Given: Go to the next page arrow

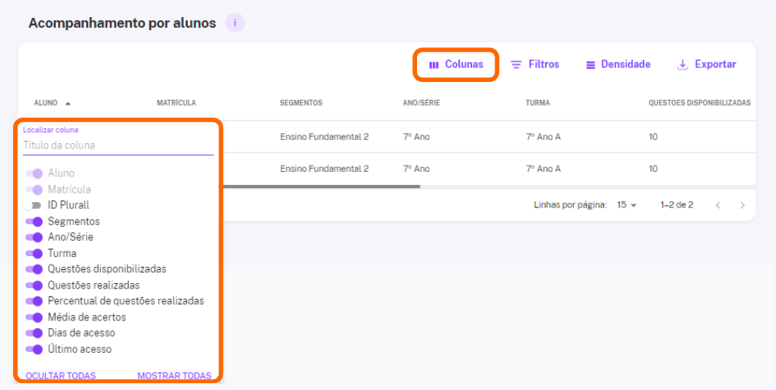Looking at the screenshot, I should (x=742, y=205).
